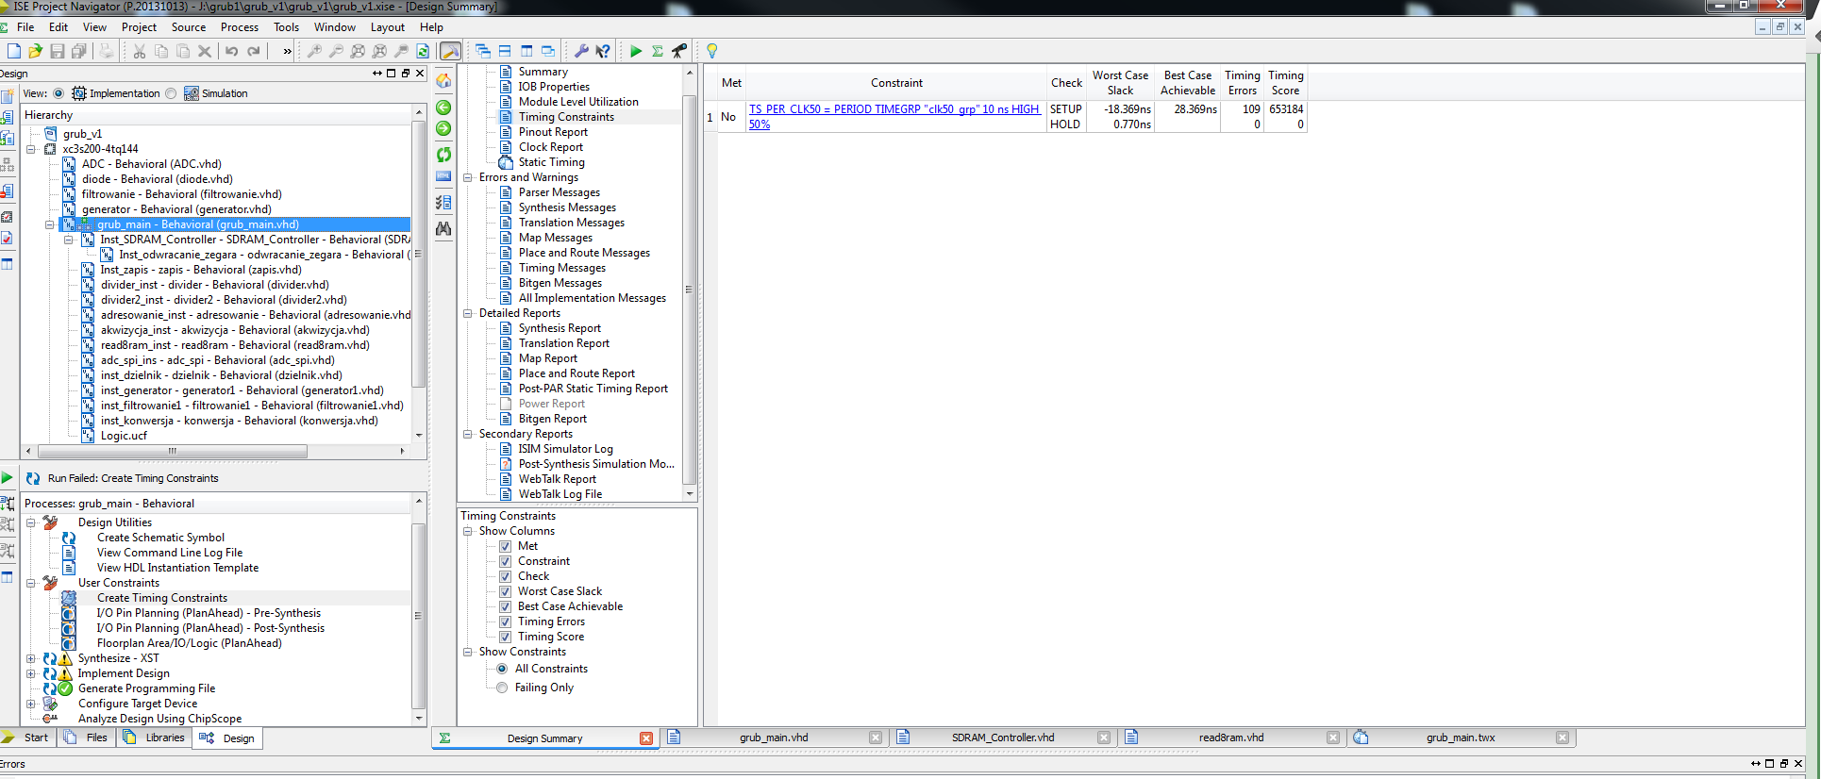Close the Design Summary tab
This screenshot has height=779, width=1821.
(x=646, y=738)
